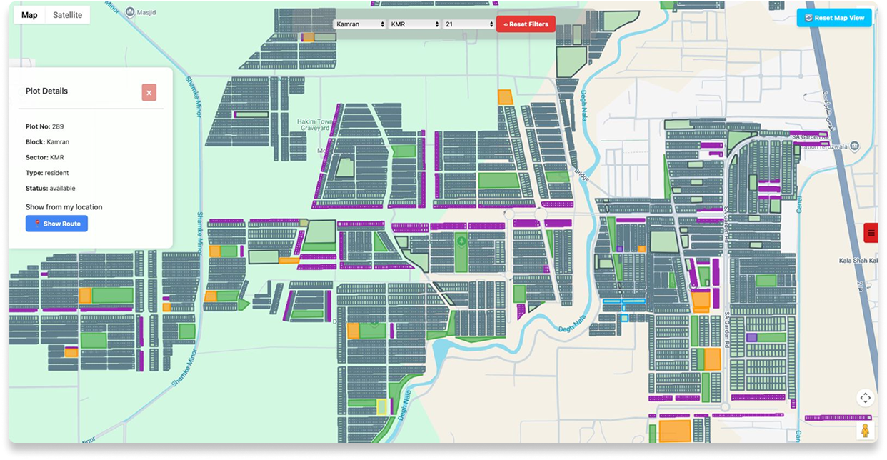Expand the KMR sector dropdown

[414, 24]
